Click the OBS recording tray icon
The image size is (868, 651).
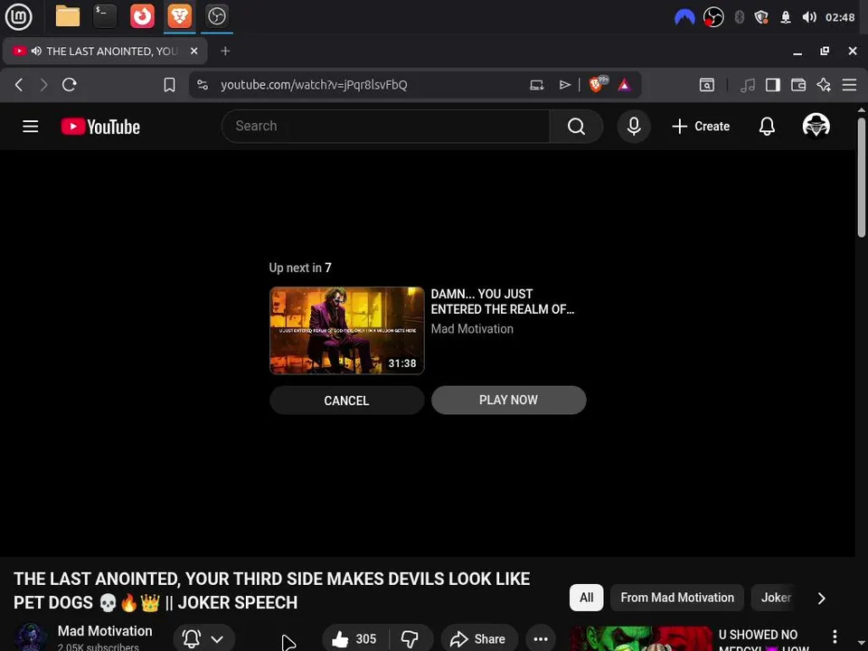coord(713,17)
